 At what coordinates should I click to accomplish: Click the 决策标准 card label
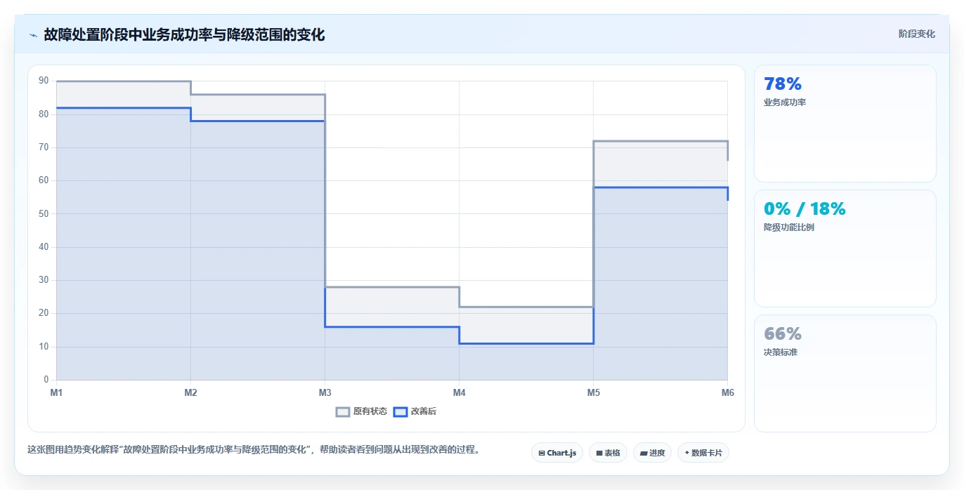coord(780,352)
